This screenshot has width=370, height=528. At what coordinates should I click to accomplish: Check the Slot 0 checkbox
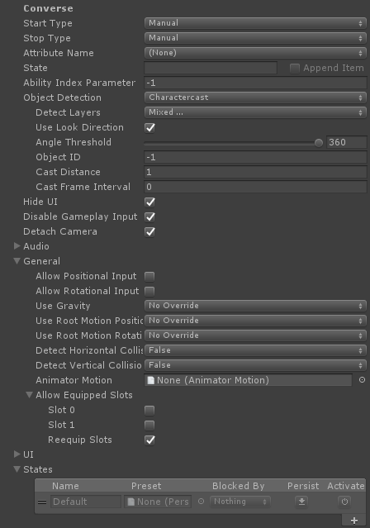pos(149,410)
